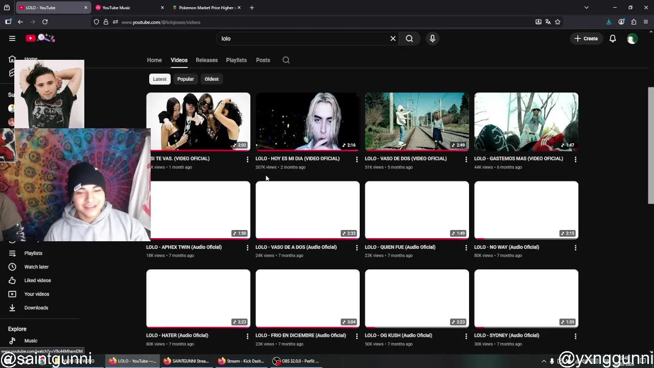Search within the channel using the magnifier icon
654x368 pixels.
286,60
